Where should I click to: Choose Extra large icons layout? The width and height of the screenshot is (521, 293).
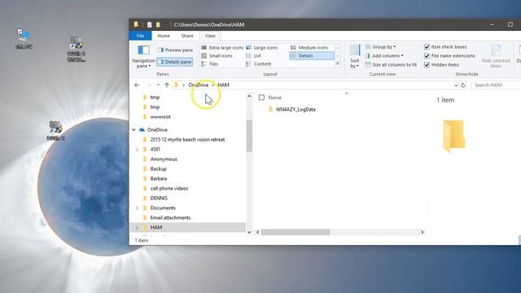pos(222,48)
